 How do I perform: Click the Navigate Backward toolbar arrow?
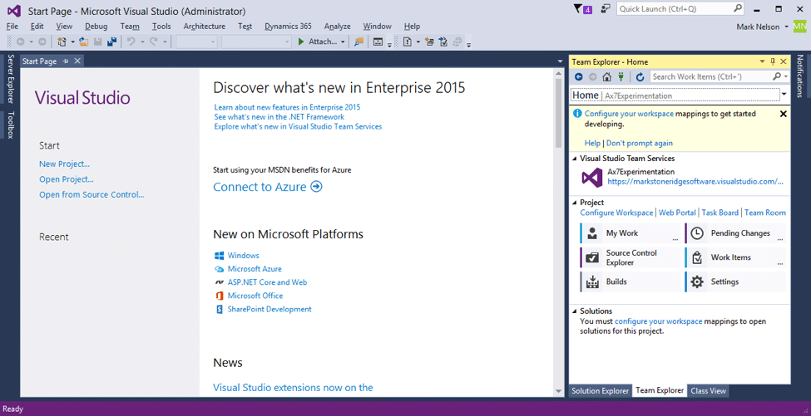20,42
